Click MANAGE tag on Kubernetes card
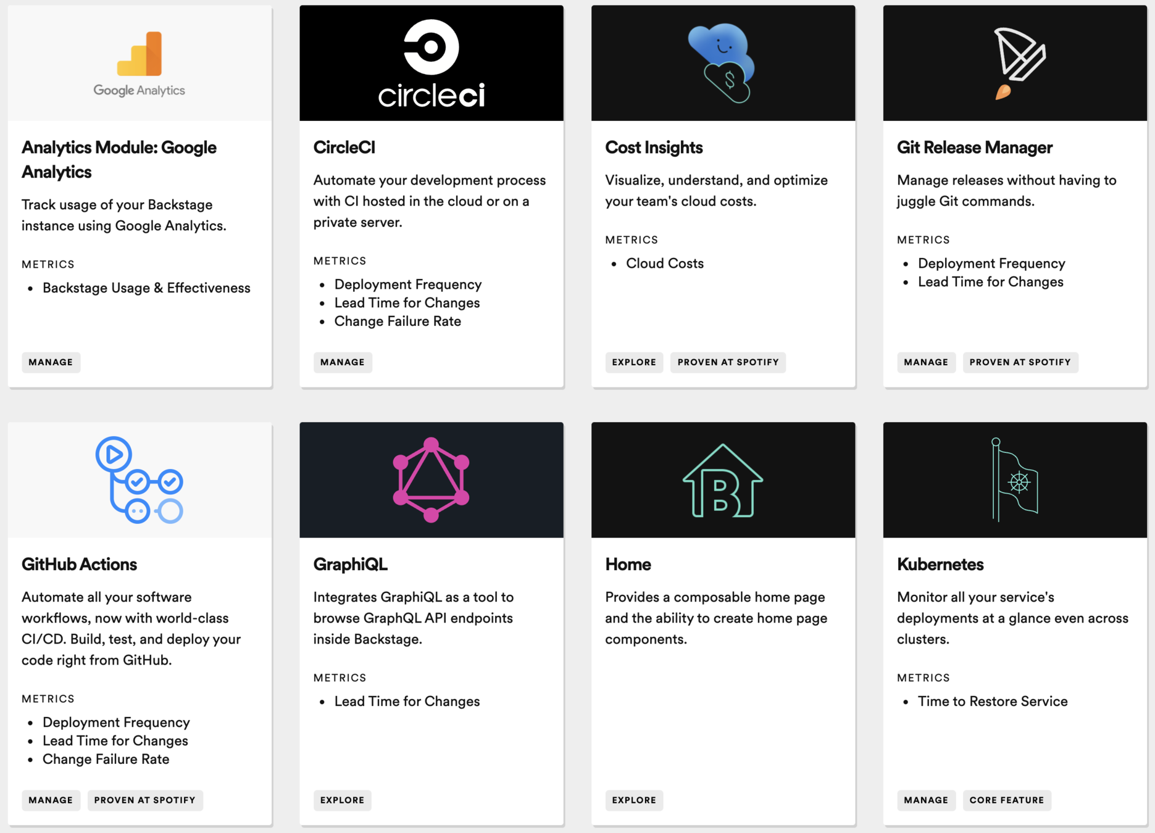This screenshot has width=1155, height=833. tap(926, 800)
